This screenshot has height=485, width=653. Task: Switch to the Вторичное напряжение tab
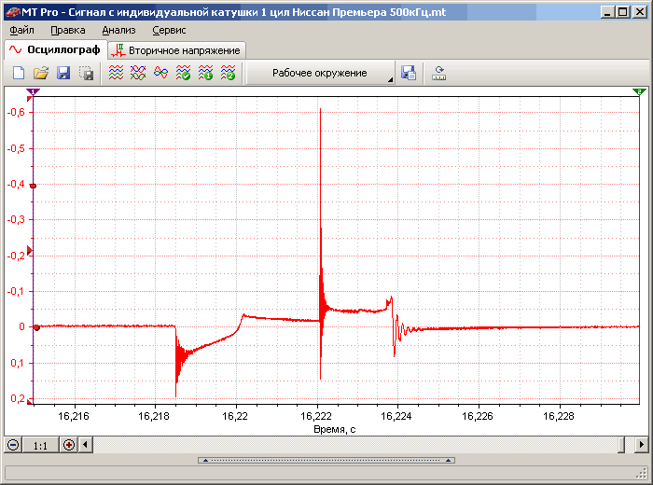(x=176, y=49)
